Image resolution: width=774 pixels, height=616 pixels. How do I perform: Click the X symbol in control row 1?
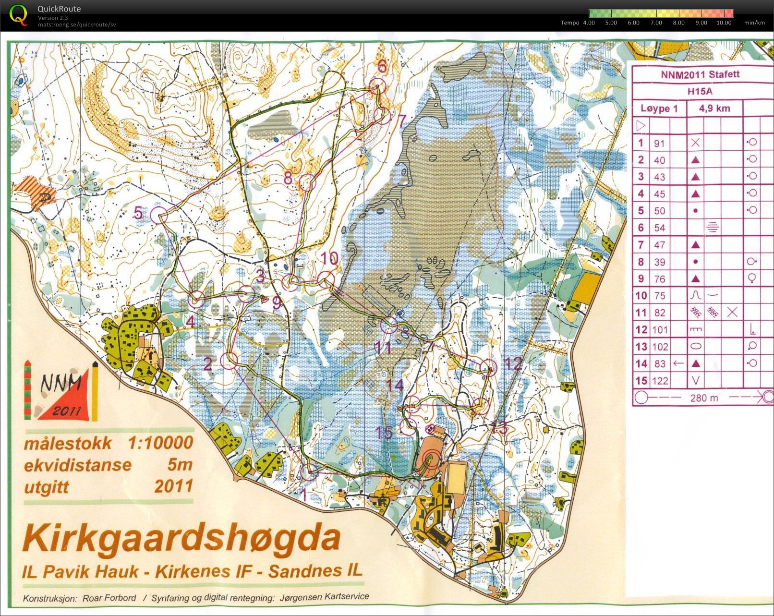[695, 143]
